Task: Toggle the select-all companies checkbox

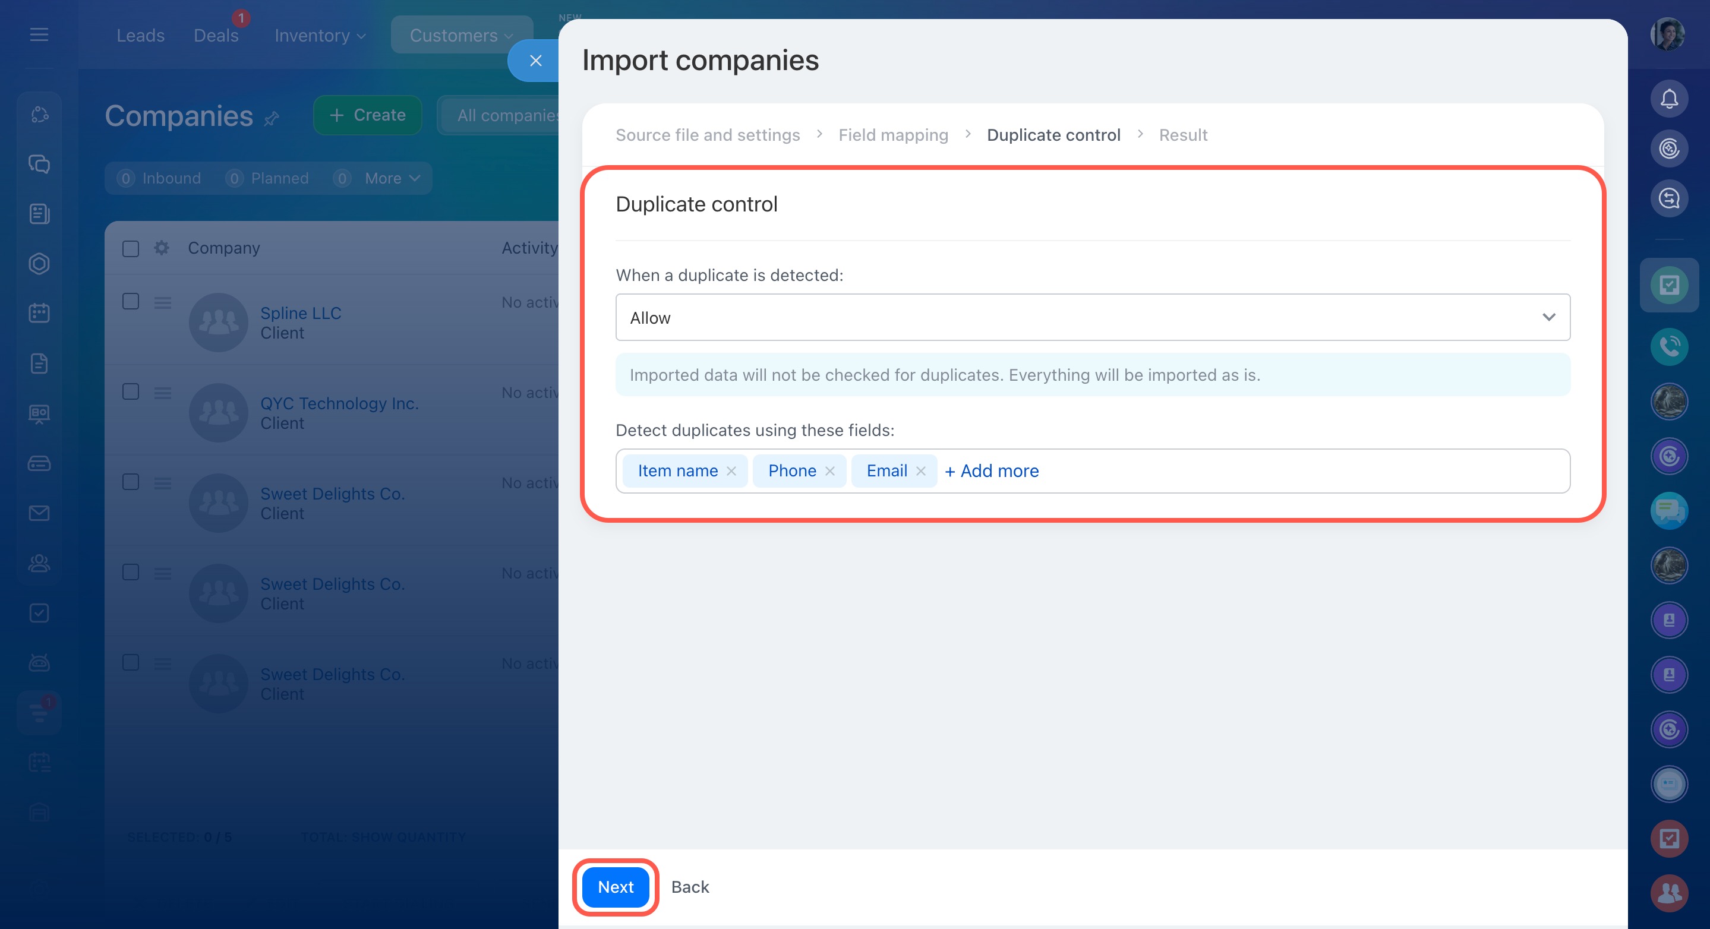Action: (x=131, y=249)
